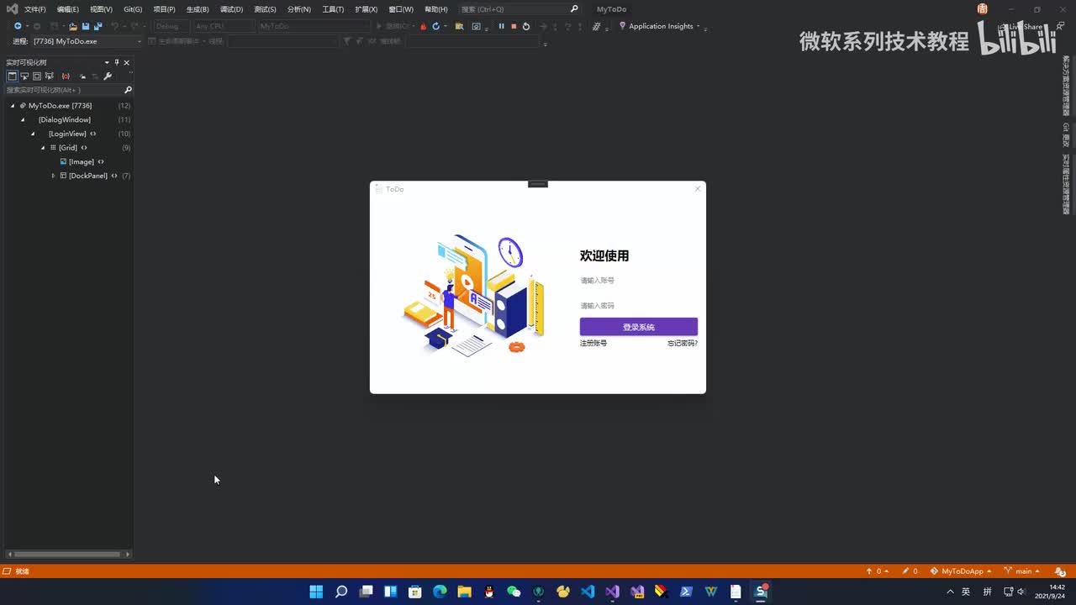This screenshot has height=605, width=1076.
Task: Click notifications icon in status bar
Action: [1061, 571]
